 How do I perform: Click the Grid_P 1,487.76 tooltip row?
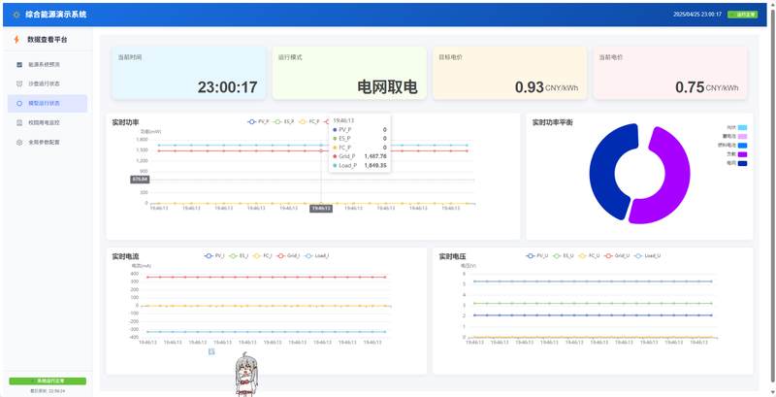click(x=360, y=156)
